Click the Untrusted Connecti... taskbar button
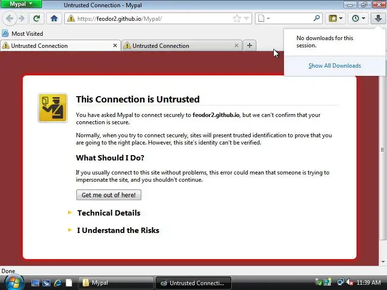 point(193,283)
